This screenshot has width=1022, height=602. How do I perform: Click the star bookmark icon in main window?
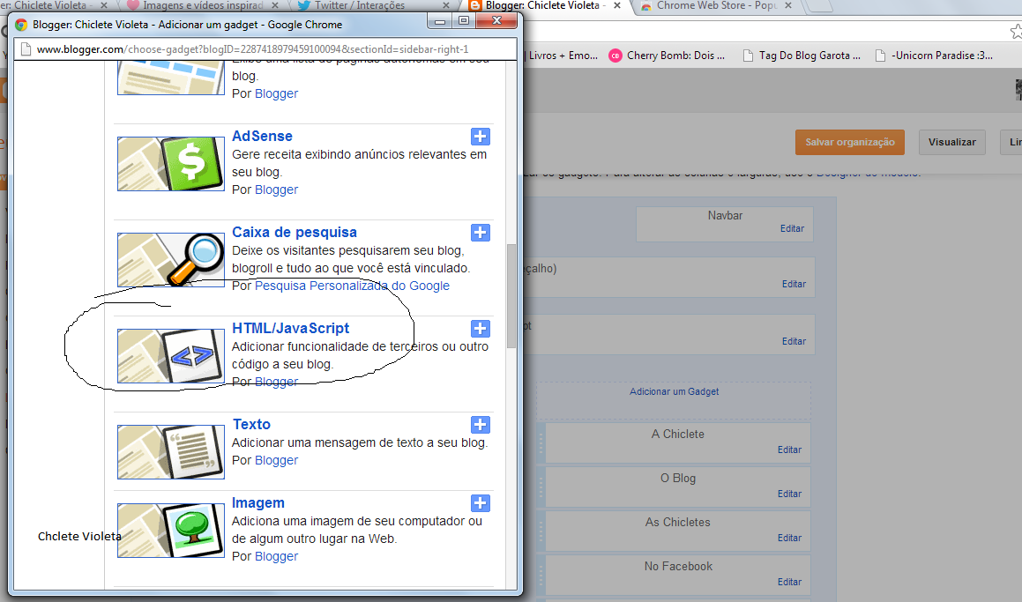pos(1016,31)
